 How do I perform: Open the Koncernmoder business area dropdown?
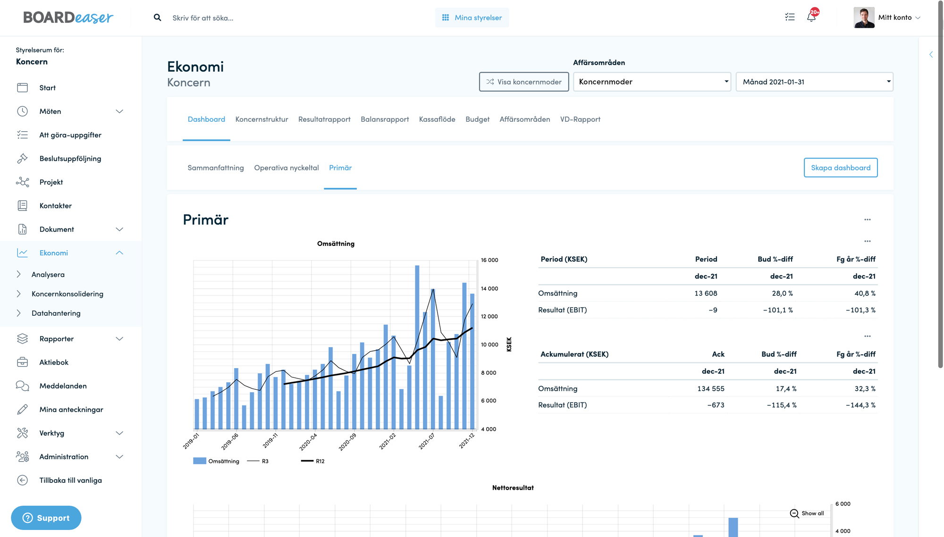point(652,82)
